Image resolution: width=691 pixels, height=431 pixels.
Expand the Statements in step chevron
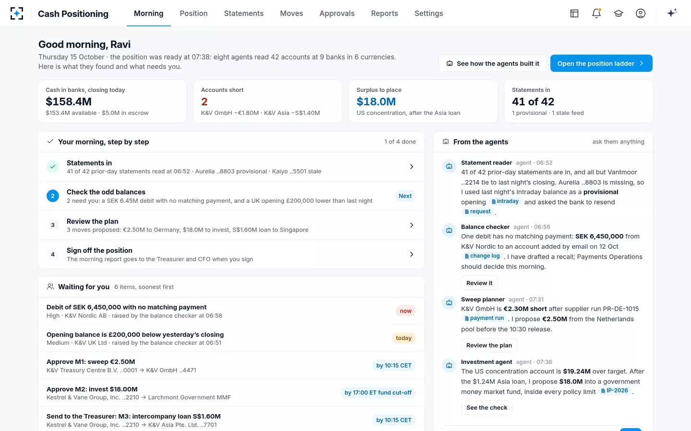[411, 167]
